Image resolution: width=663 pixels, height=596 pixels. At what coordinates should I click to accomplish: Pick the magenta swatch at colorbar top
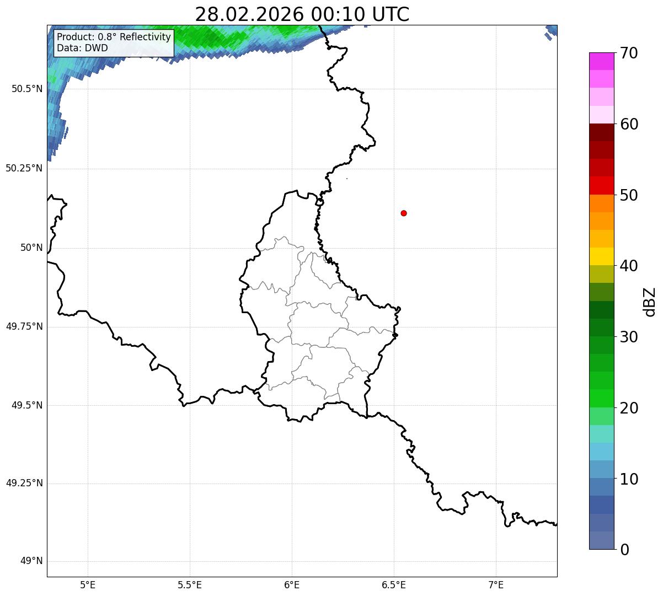click(x=601, y=61)
